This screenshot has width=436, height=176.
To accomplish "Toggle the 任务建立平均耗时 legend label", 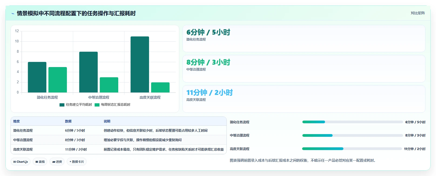I will pos(79,105).
